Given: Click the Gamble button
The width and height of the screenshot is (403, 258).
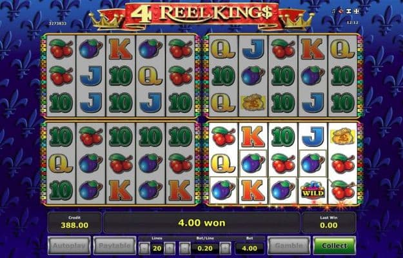Looking at the screenshot, I should (x=289, y=246).
